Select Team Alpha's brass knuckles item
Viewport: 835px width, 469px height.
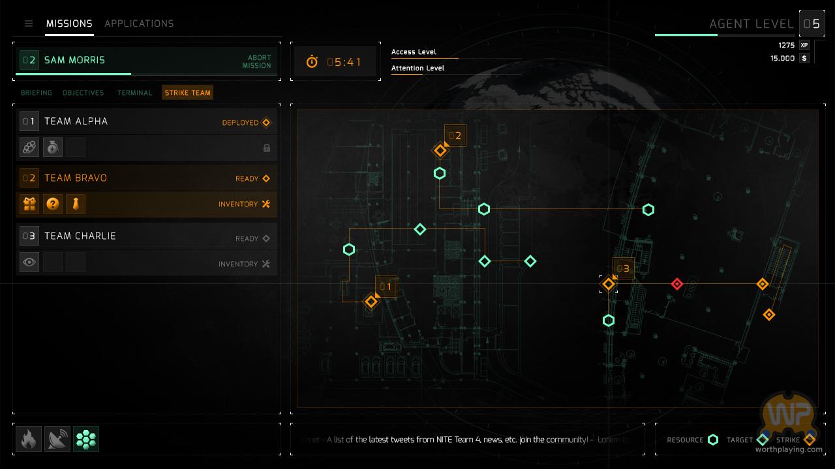[x=29, y=148]
